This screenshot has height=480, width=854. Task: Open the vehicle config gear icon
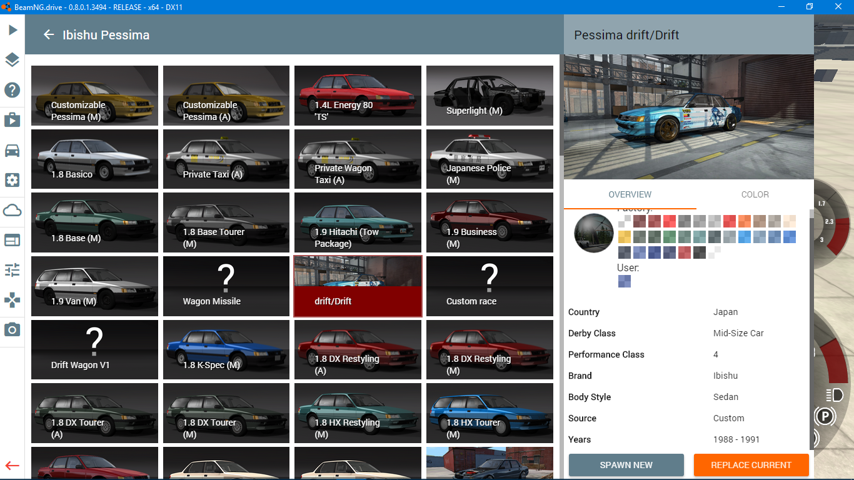coord(13,180)
